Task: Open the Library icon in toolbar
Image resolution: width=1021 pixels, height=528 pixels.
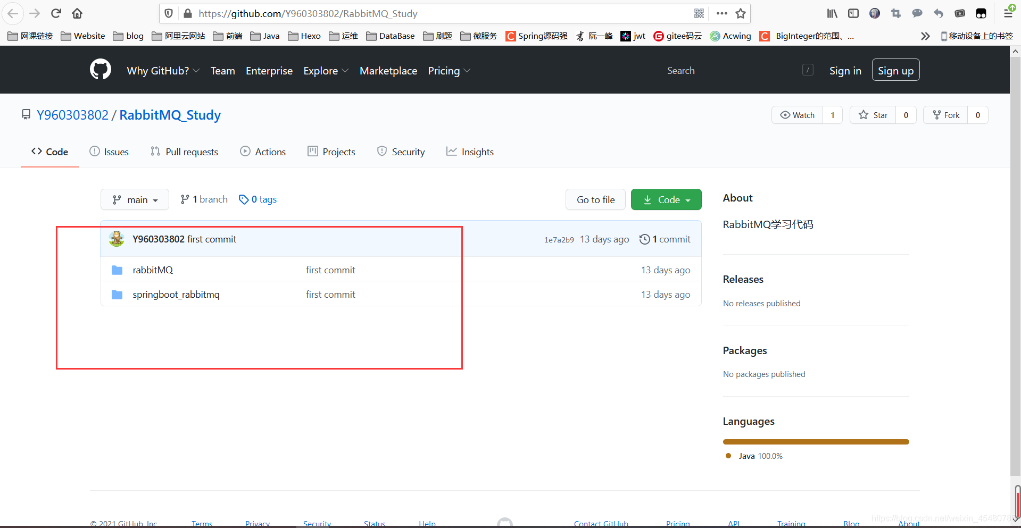Action: point(832,13)
